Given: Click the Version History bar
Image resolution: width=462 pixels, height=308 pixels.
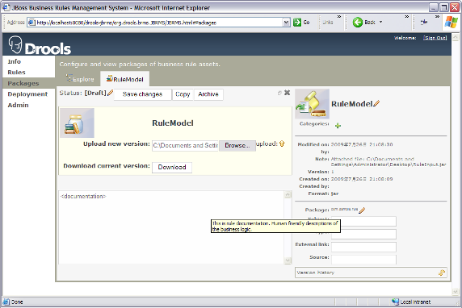Looking at the screenshot, I should click(371, 273).
